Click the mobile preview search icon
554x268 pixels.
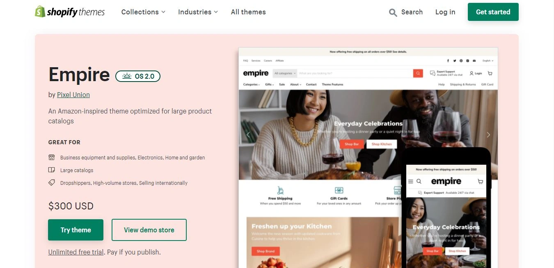tap(419, 181)
